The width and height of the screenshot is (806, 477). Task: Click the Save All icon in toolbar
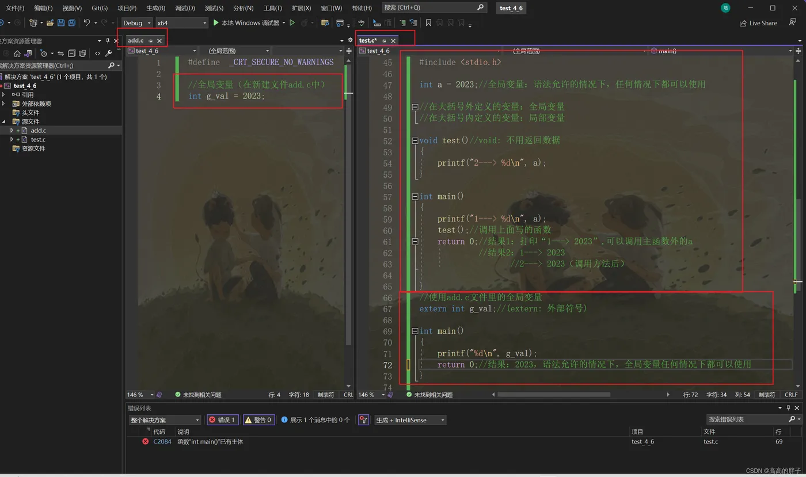[x=72, y=23]
